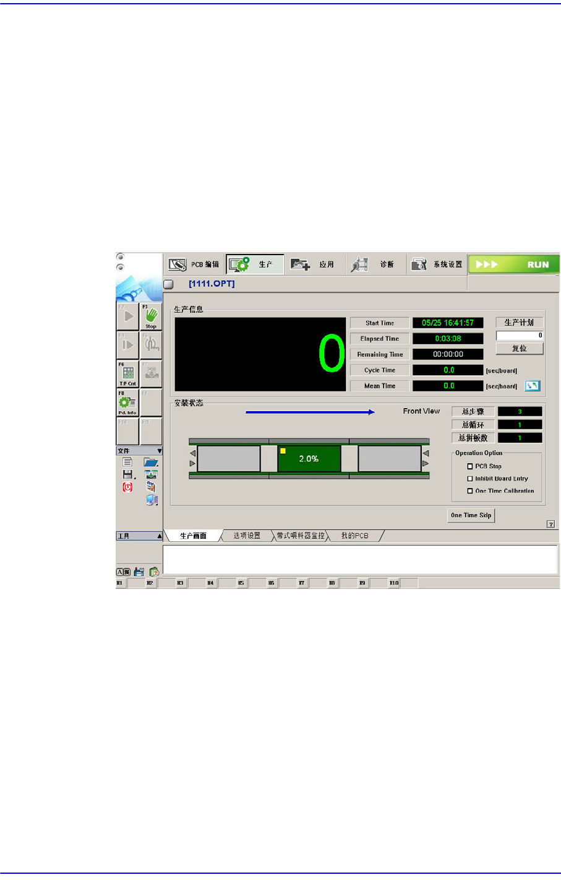561x880 pixels.
Task: Click the networked computers icon
Action: 152,500
